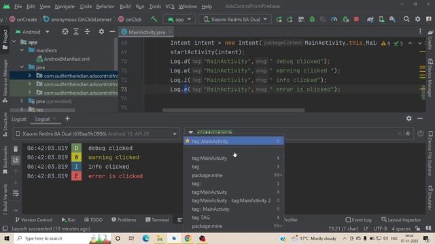Open the Terminal tool window
Screen dimensions: 435x244
tap(157, 220)
